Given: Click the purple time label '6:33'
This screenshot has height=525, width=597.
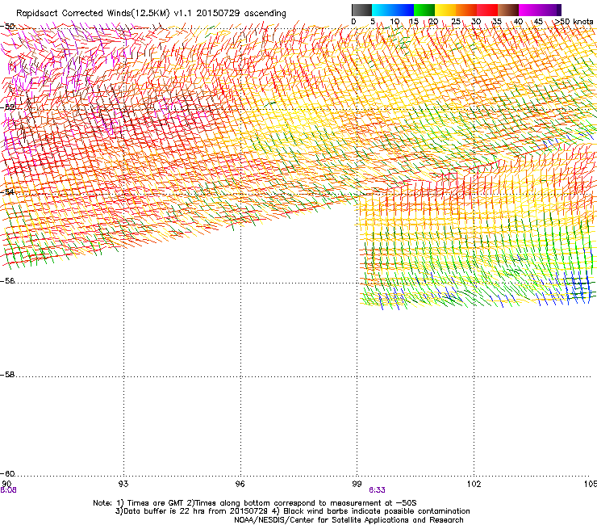Looking at the screenshot, I should 377,490.
